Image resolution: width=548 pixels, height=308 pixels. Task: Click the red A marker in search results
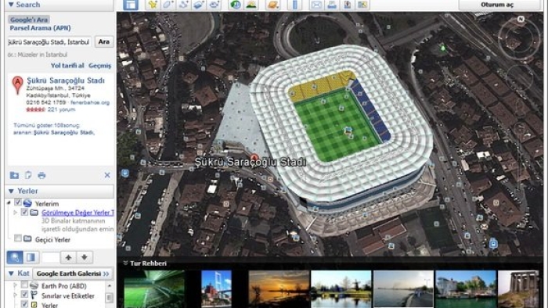pos(17,85)
